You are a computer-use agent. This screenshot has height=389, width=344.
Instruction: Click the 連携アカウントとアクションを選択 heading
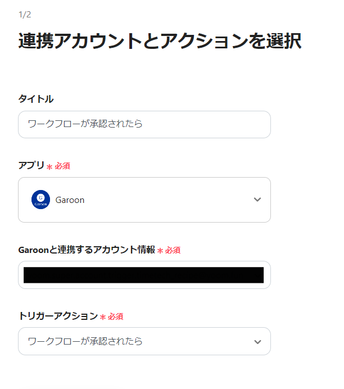point(160,42)
